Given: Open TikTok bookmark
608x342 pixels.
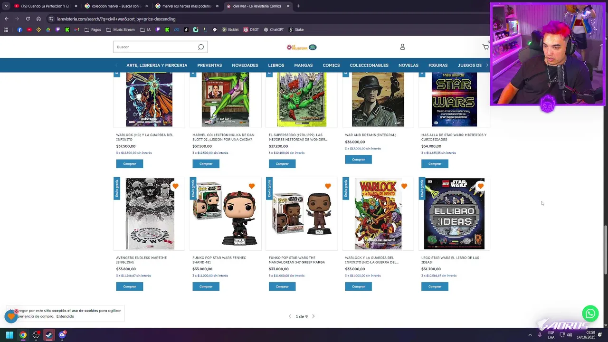Looking at the screenshot, I should coord(186,29).
